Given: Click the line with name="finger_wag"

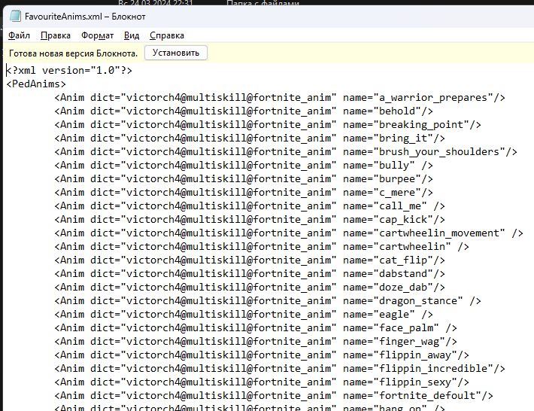Looking at the screenshot, I should click(256, 342).
